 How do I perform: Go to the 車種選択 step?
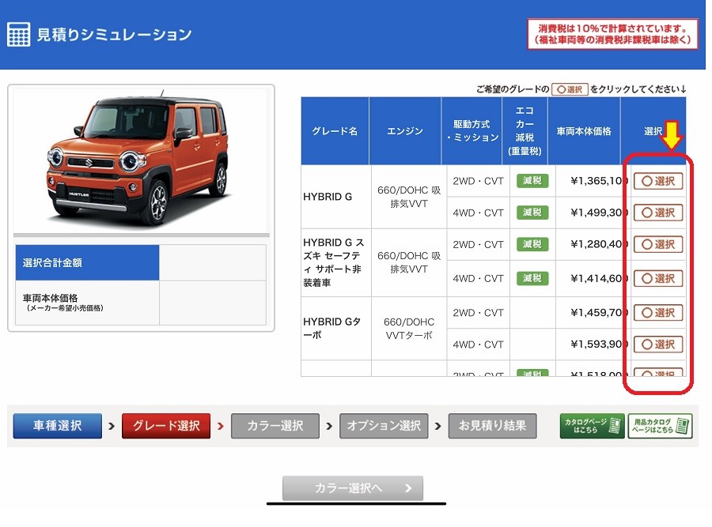click(57, 426)
